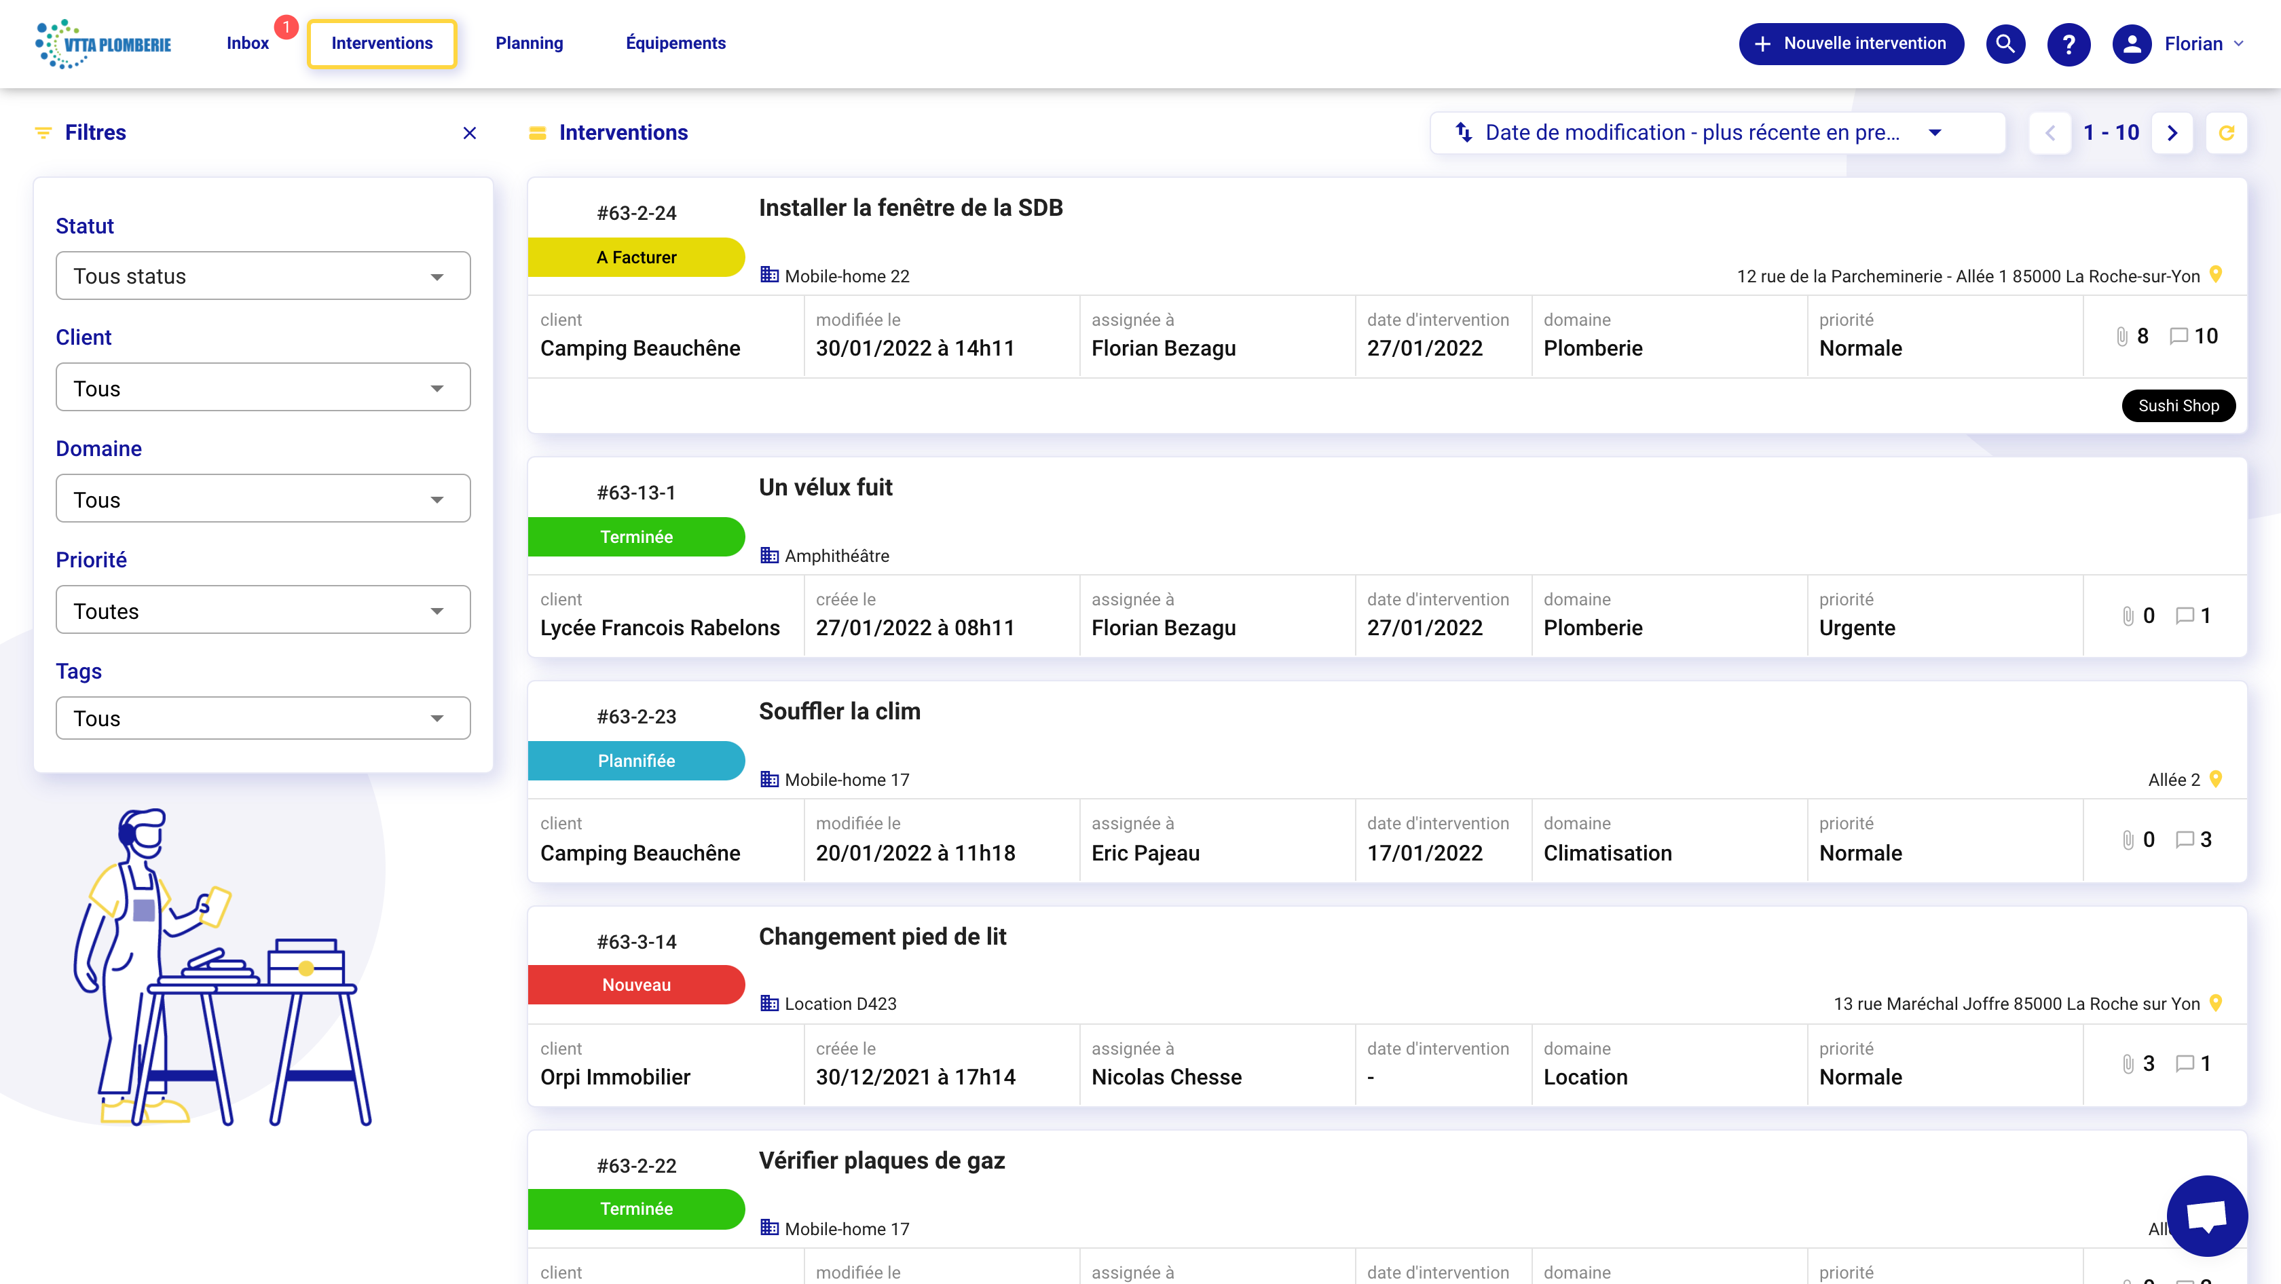Click Terminée badge on Vérifier plaques de gaz
The width and height of the screenshot is (2281, 1284).
click(636, 1208)
